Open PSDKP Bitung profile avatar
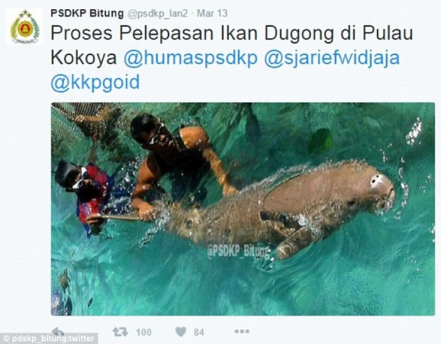441x344 pixels. [25, 27]
